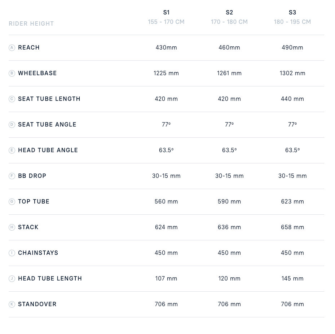The width and height of the screenshot is (335, 334).
Task: Click the circled I Chainstays icon
Action: 12,253
